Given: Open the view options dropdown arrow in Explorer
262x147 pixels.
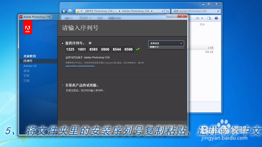Looking at the screenshot, I should click(x=202, y=18).
